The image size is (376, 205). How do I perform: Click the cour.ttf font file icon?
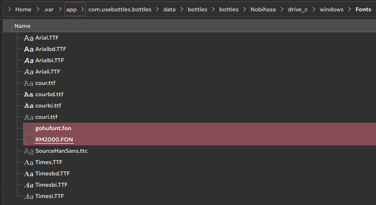29,83
